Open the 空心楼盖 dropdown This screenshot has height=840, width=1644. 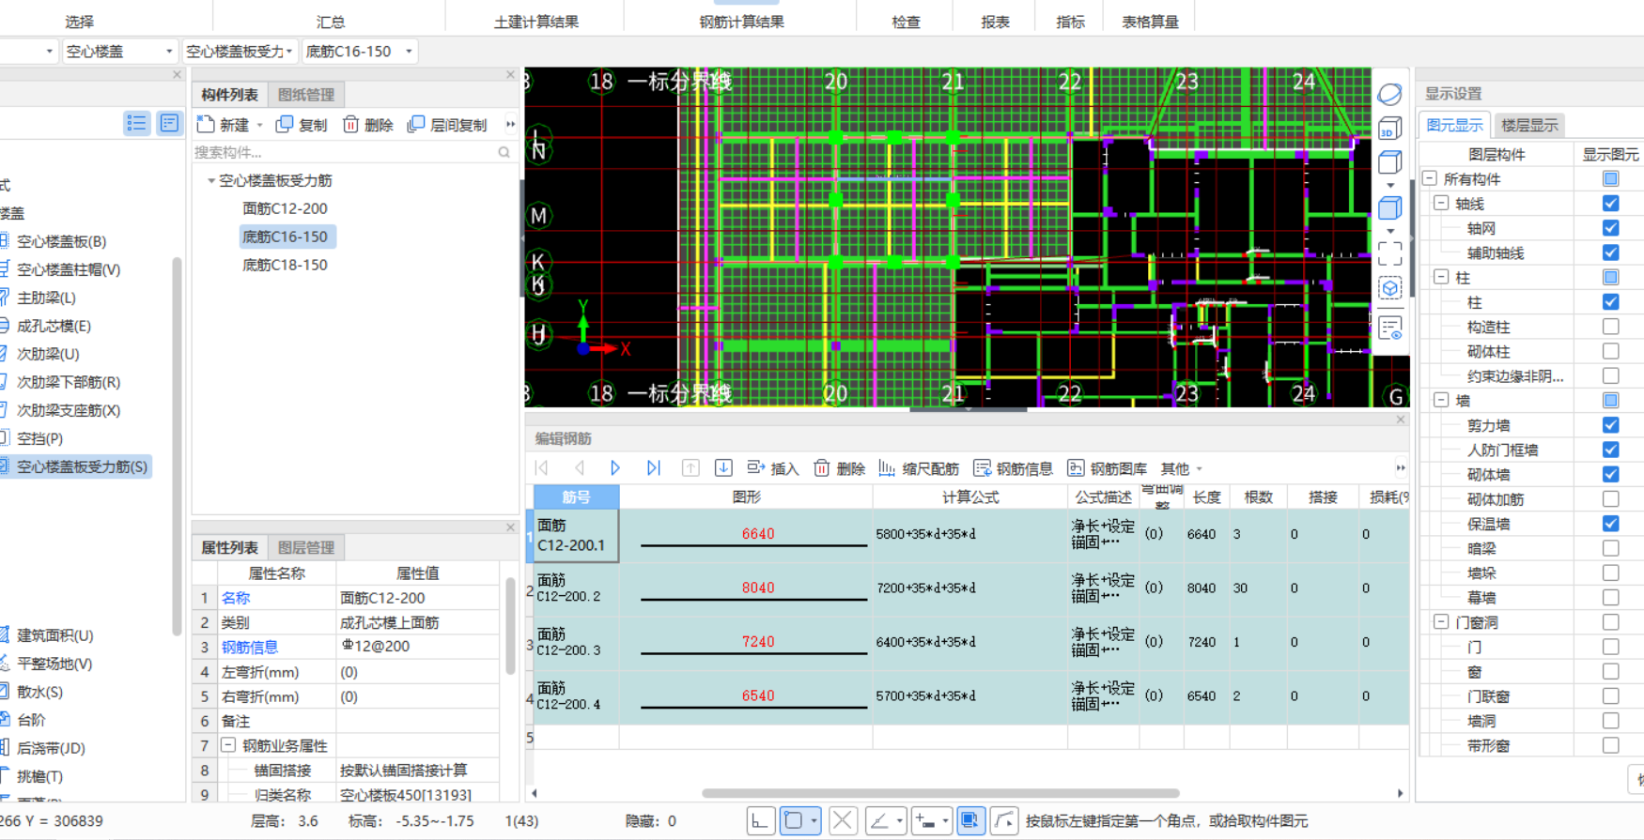120,52
